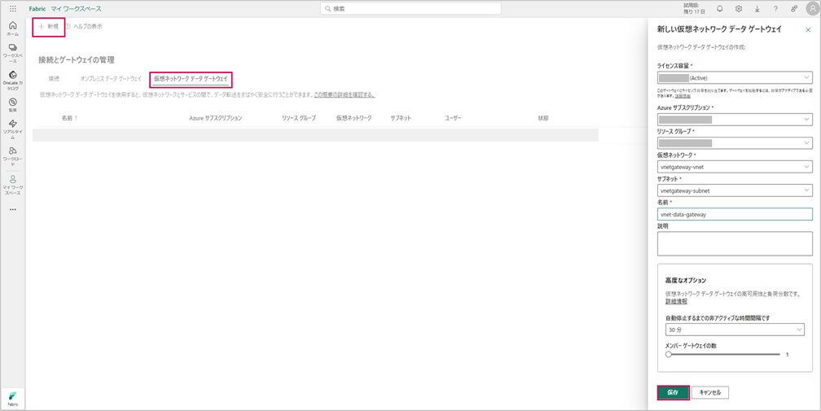Click the 新規 (New) button

[49, 27]
